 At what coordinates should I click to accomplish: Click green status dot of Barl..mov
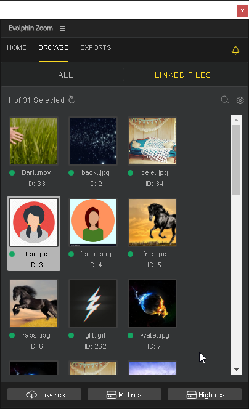coord(12,172)
